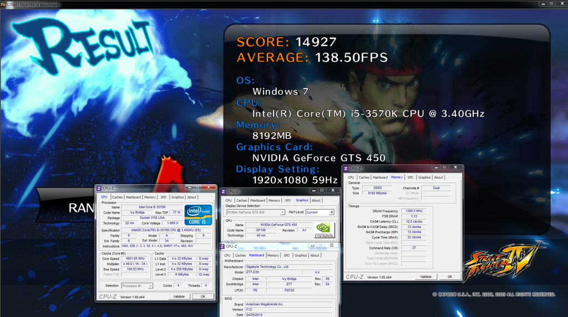Select CPU tab in the CPU window
This screenshot has height=317, width=568.
[x=104, y=197]
